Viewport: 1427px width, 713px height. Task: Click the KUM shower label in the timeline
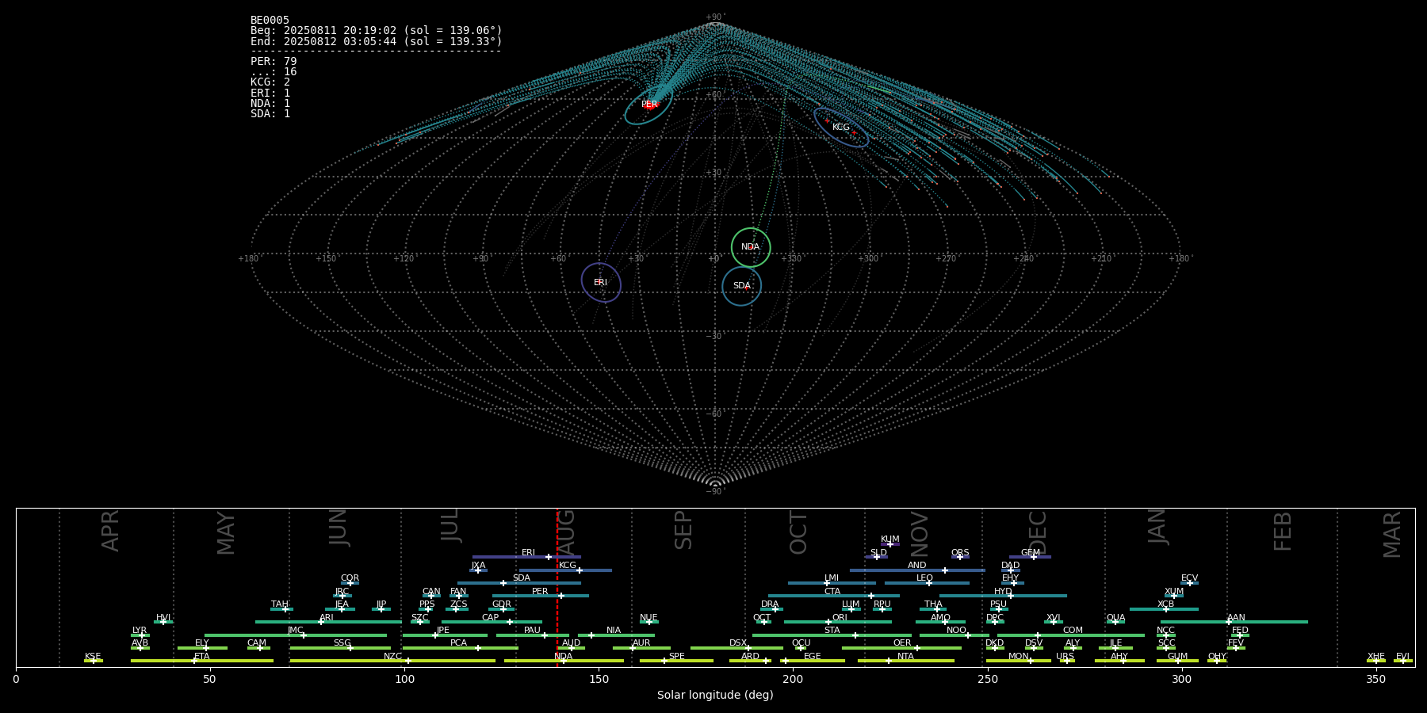pyautogui.click(x=890, y=540)
